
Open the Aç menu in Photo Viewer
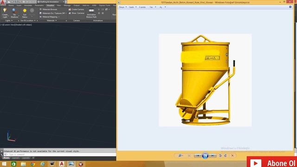pos(162,7)
